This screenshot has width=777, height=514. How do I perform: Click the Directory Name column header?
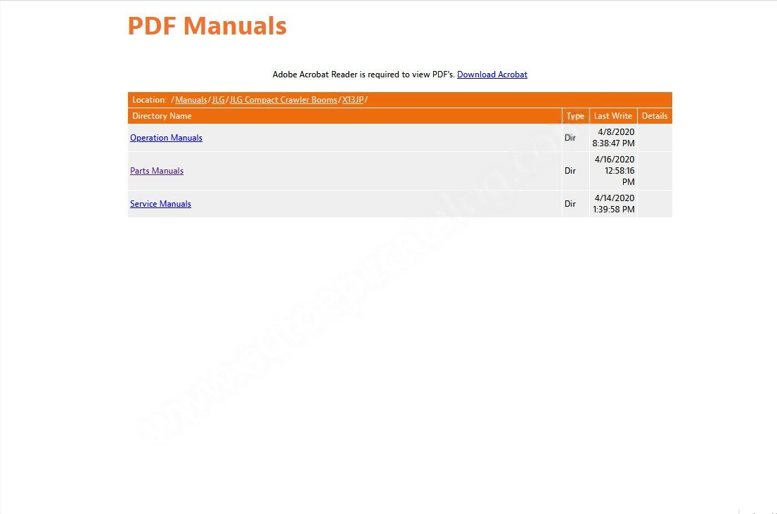pyautogui.click(x=162, y=116)
